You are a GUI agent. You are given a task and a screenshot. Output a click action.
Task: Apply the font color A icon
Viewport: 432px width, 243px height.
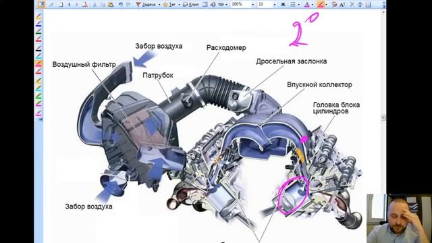(306, 5)
